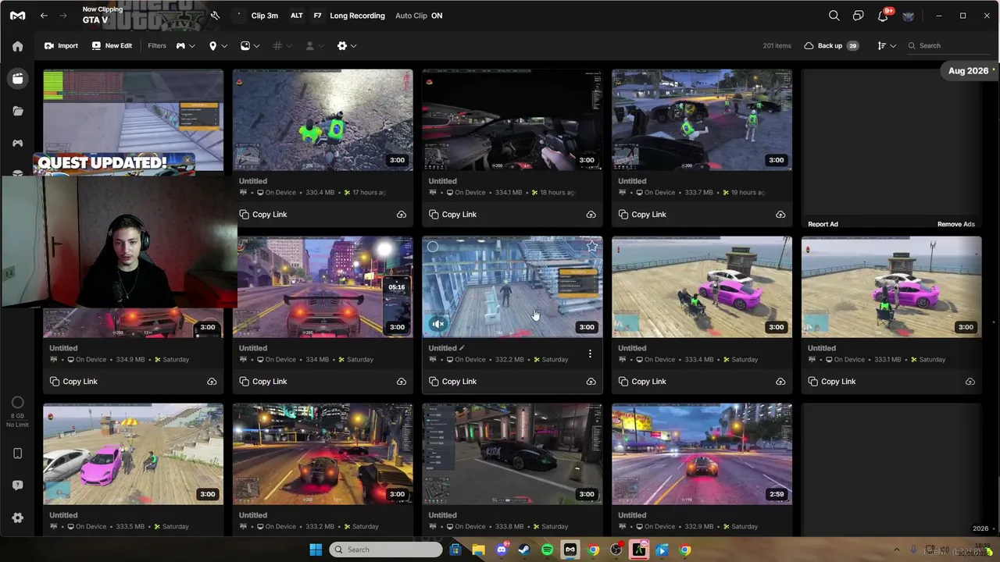Expand the game filter dropdown
The height and width of the screenshot is (562, 1000).
186,46
